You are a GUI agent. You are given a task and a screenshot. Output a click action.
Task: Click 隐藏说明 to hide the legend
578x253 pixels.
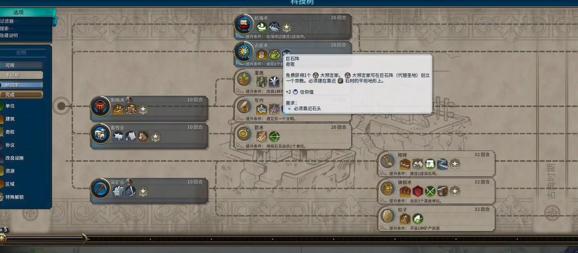[x=9, y=35]
